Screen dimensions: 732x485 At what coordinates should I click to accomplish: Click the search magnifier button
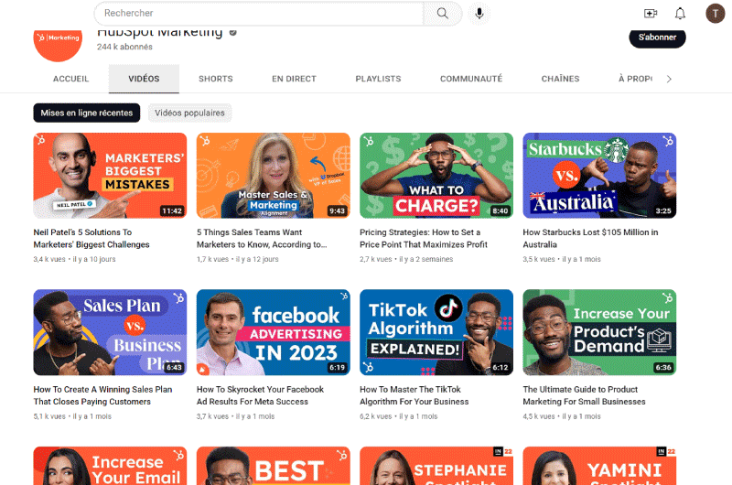pyautogui.click(x=442, y=13)
